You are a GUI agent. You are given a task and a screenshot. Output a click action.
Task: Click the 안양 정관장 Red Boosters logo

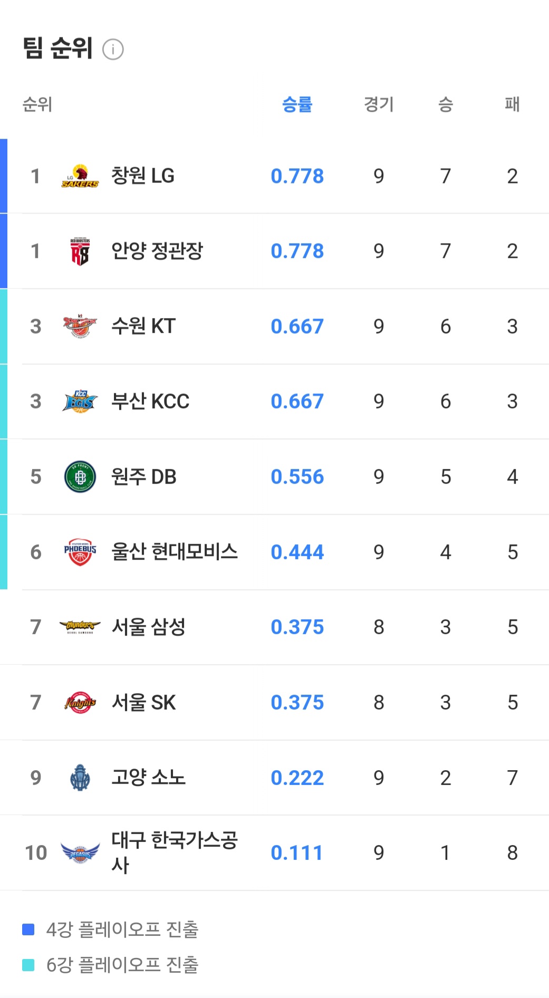pyautogui.click(x=80, y=251)
